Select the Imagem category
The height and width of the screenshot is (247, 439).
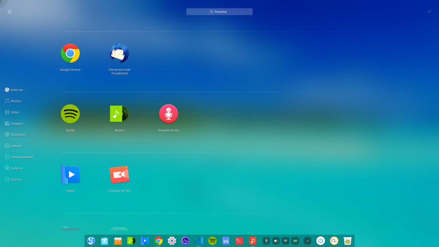click(x=14, y=123)
